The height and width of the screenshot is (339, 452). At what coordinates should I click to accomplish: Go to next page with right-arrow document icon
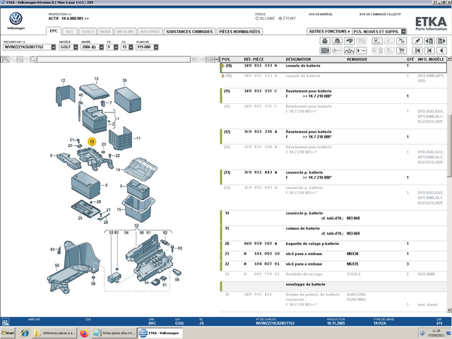tap(441, 41)
